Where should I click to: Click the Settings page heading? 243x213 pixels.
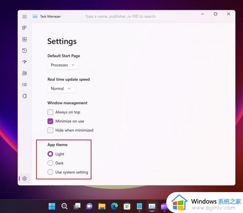pyautogui.click(x=62, y=41)
